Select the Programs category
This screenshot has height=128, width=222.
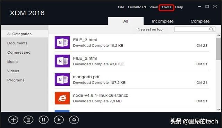(16, 80)
